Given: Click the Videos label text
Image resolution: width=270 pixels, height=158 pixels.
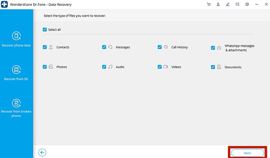Looking at the screenshot, I should (x=176, y=67).
